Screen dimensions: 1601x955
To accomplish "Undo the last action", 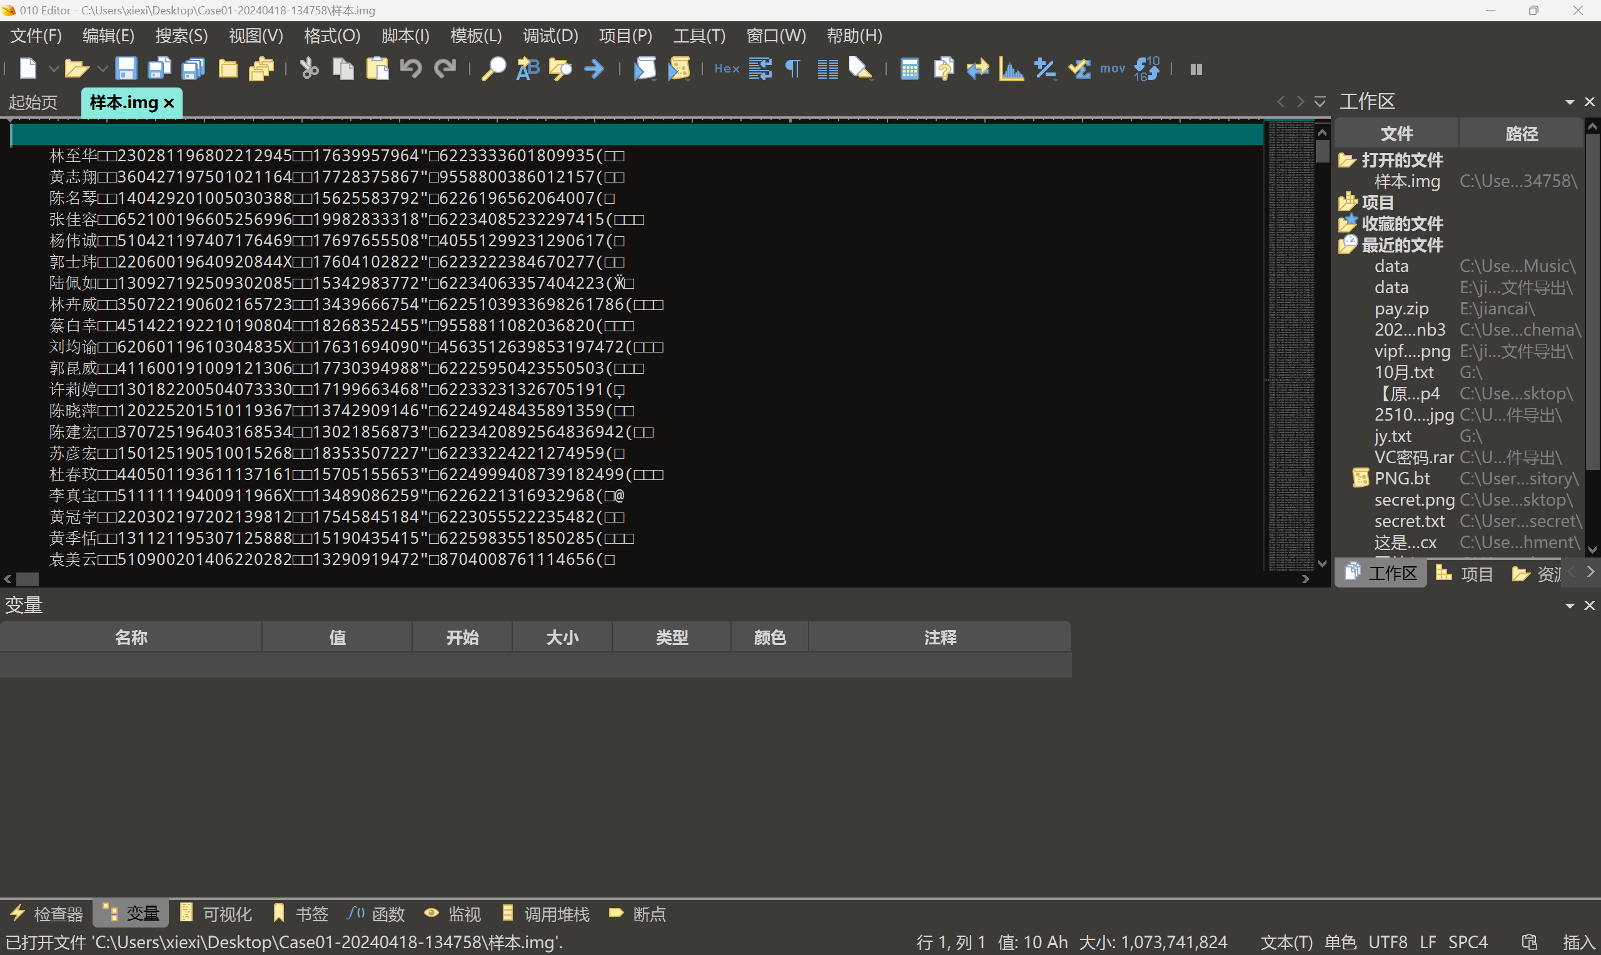I will point(411,68).
